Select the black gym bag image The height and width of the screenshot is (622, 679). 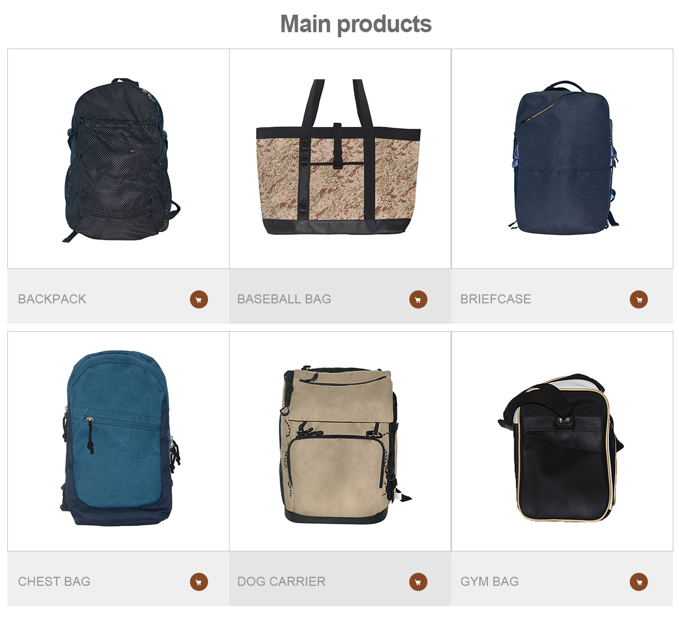pyautogui.click(x=561, y=447)
